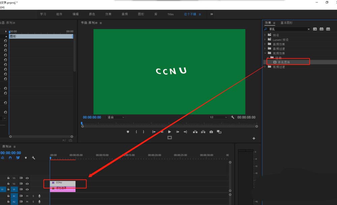Image resolution: width=337 pixels, height=205 pixels.
Task: Click the Lift icon in the Program monitor
Action: click(195, 132)
